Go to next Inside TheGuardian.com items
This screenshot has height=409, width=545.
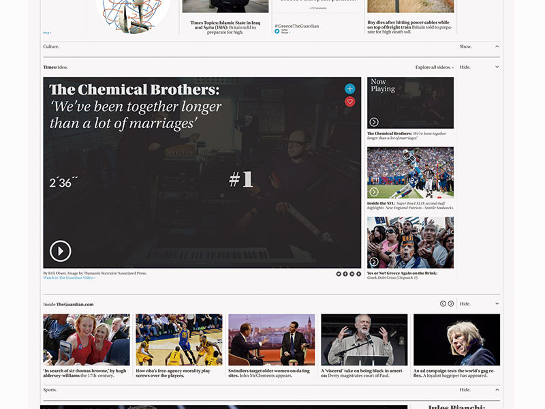[x=451, y=303]
